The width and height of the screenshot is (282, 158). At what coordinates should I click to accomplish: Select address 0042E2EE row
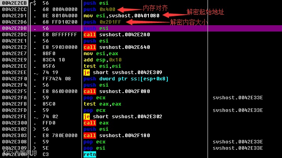(14, 72)
